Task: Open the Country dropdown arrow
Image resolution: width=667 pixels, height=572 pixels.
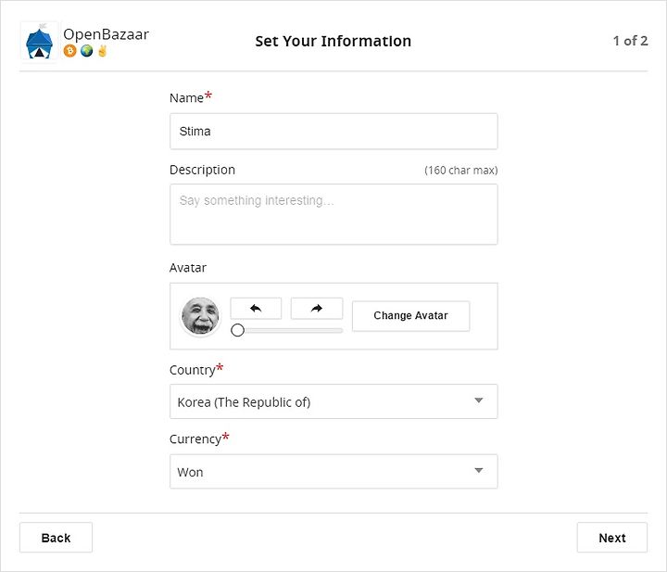Action: pos(479,400)
